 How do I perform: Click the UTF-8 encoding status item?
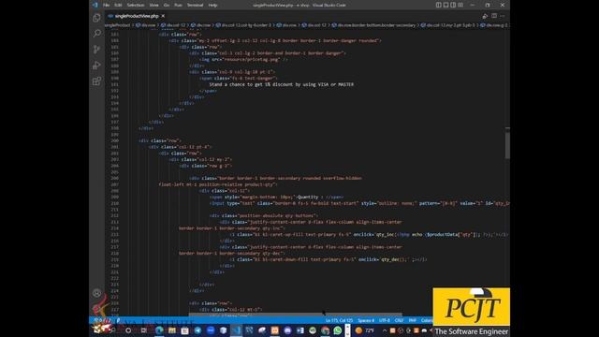pos(385,320)
